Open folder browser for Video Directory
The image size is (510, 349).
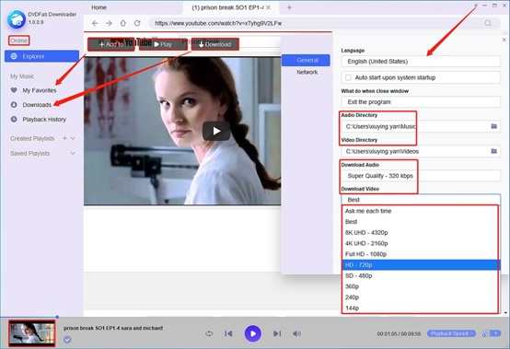pyautogui.click(x=493, y=151)
